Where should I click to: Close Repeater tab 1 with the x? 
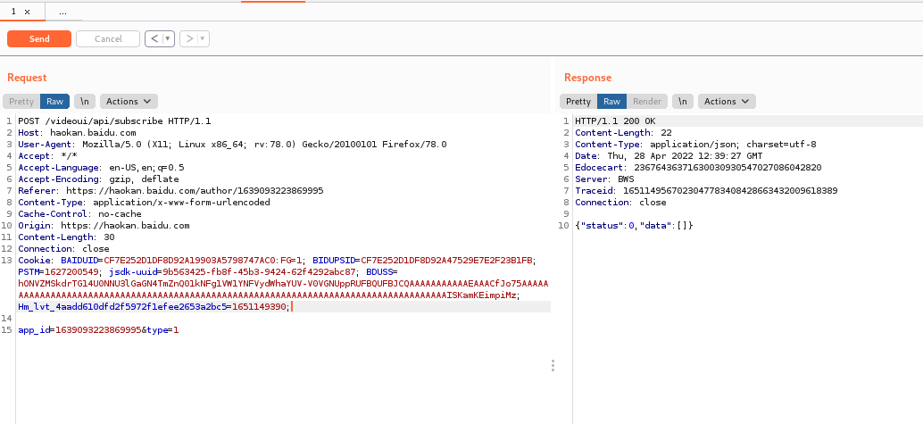pyautogui.click(x=26, y=12)
